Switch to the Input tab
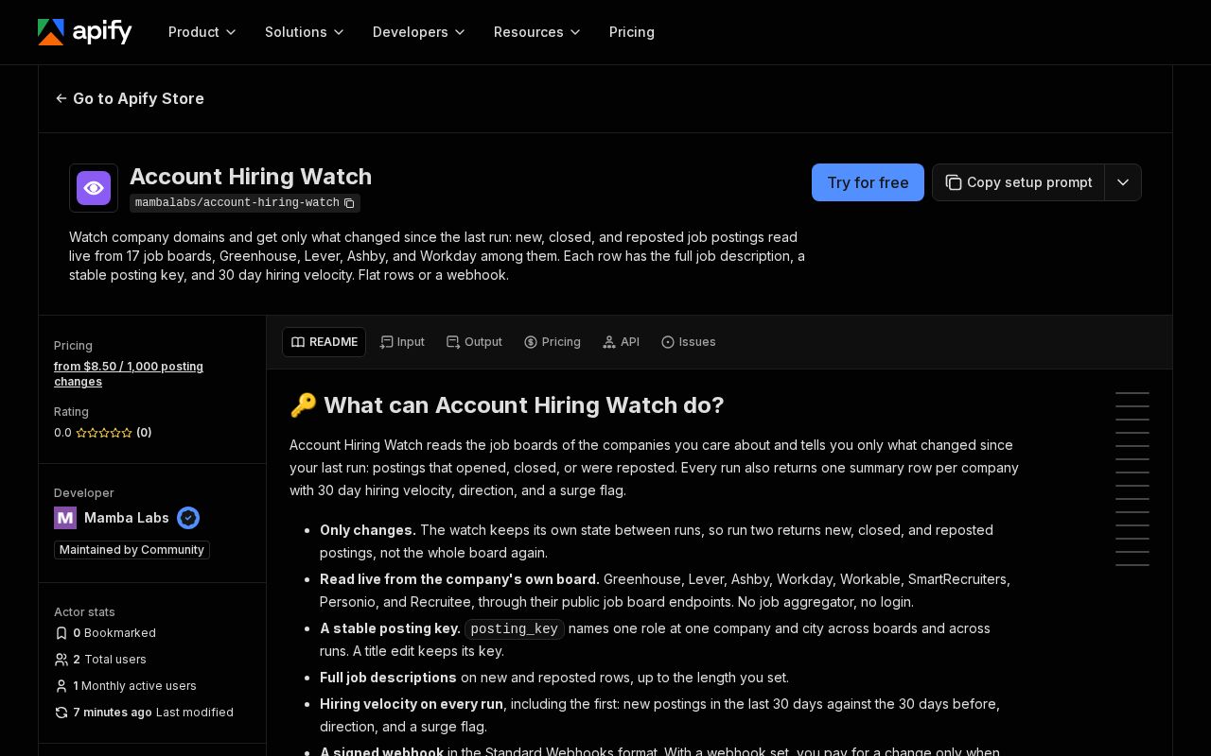 pos(402,342)
